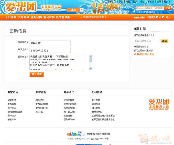Open footer 爱帮新浪微博 link

(x=42, y=104)
